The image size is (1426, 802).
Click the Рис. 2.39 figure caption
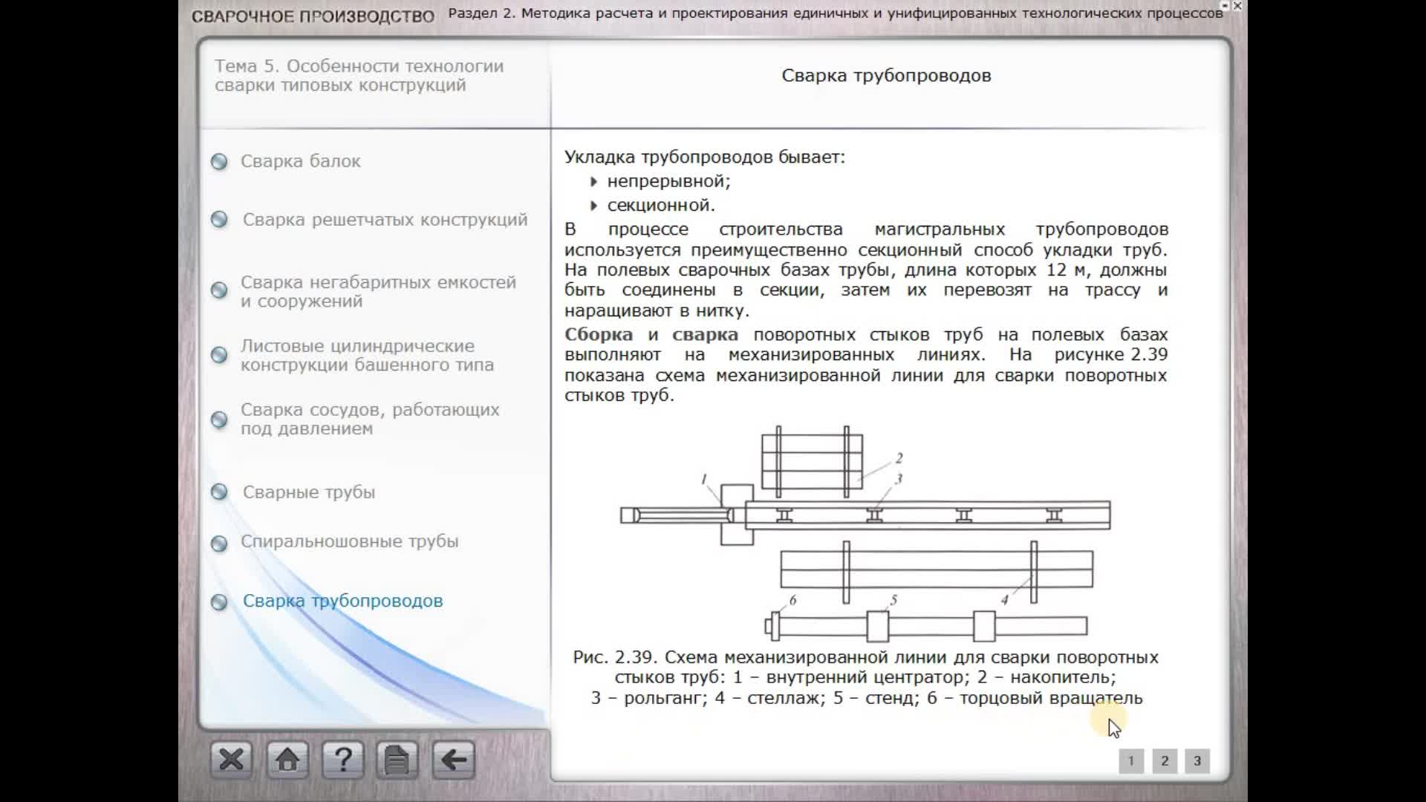pyautogui.click(x=866, y=677)
